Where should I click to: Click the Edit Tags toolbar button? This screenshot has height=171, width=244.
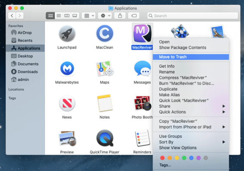point(134,16)
